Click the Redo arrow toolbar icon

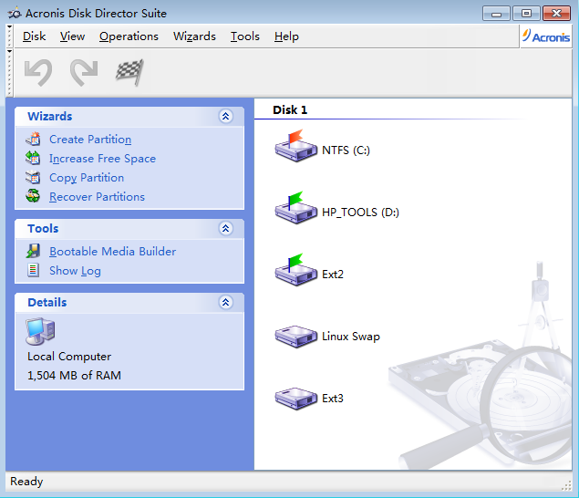(x=84, y=72)
